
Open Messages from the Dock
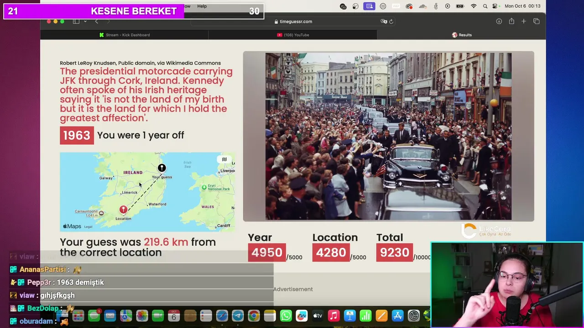94,316
